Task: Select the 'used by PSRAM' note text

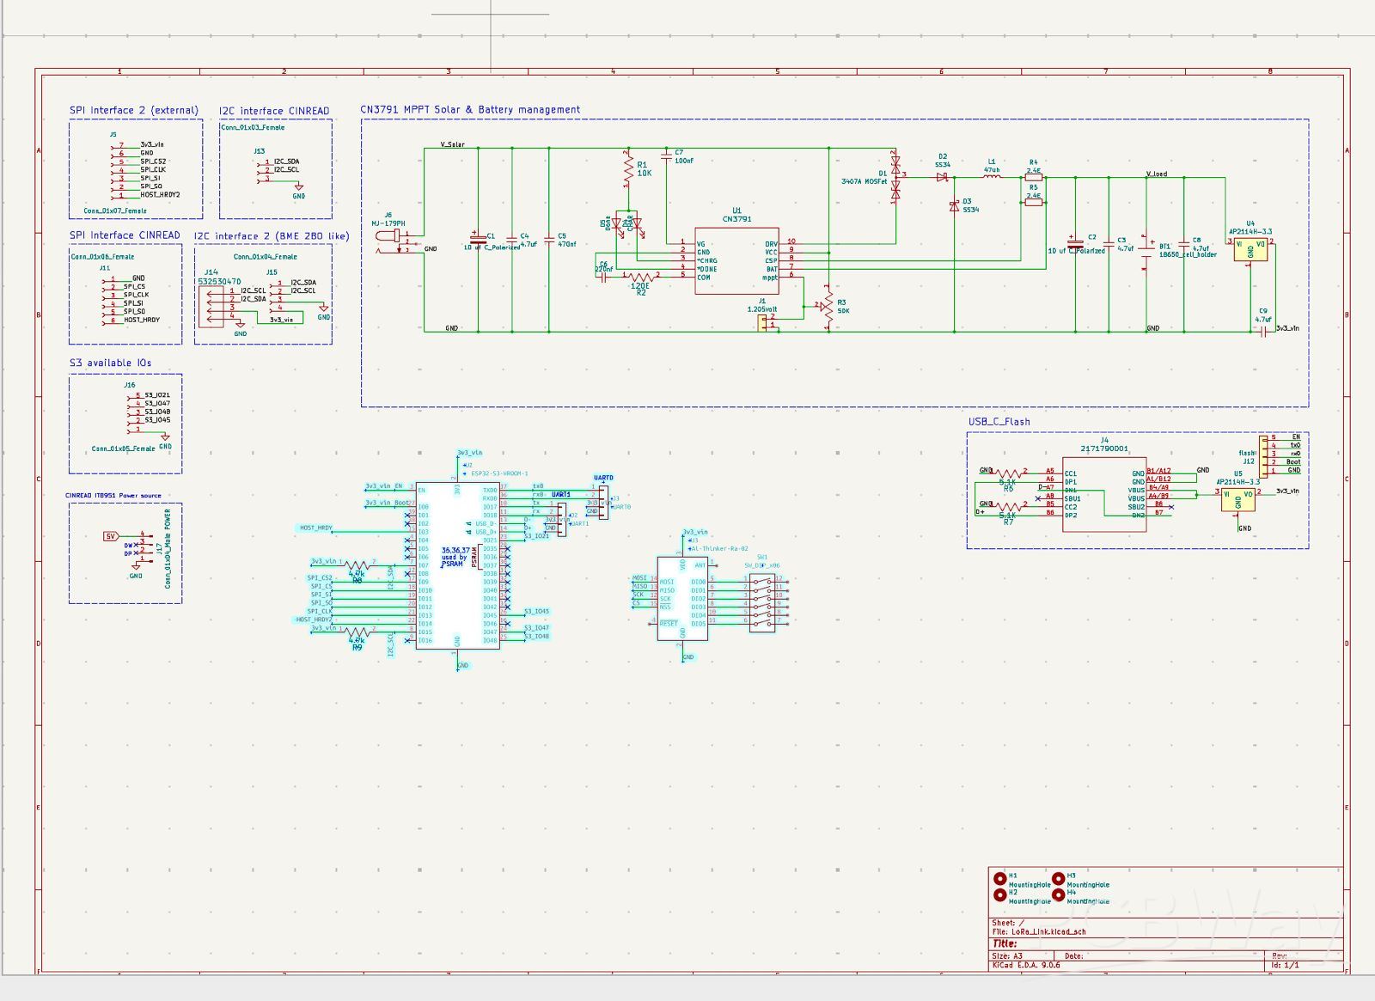Action: coord(454,557)
